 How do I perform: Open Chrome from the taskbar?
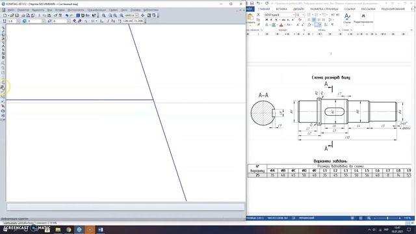[69, 229]
